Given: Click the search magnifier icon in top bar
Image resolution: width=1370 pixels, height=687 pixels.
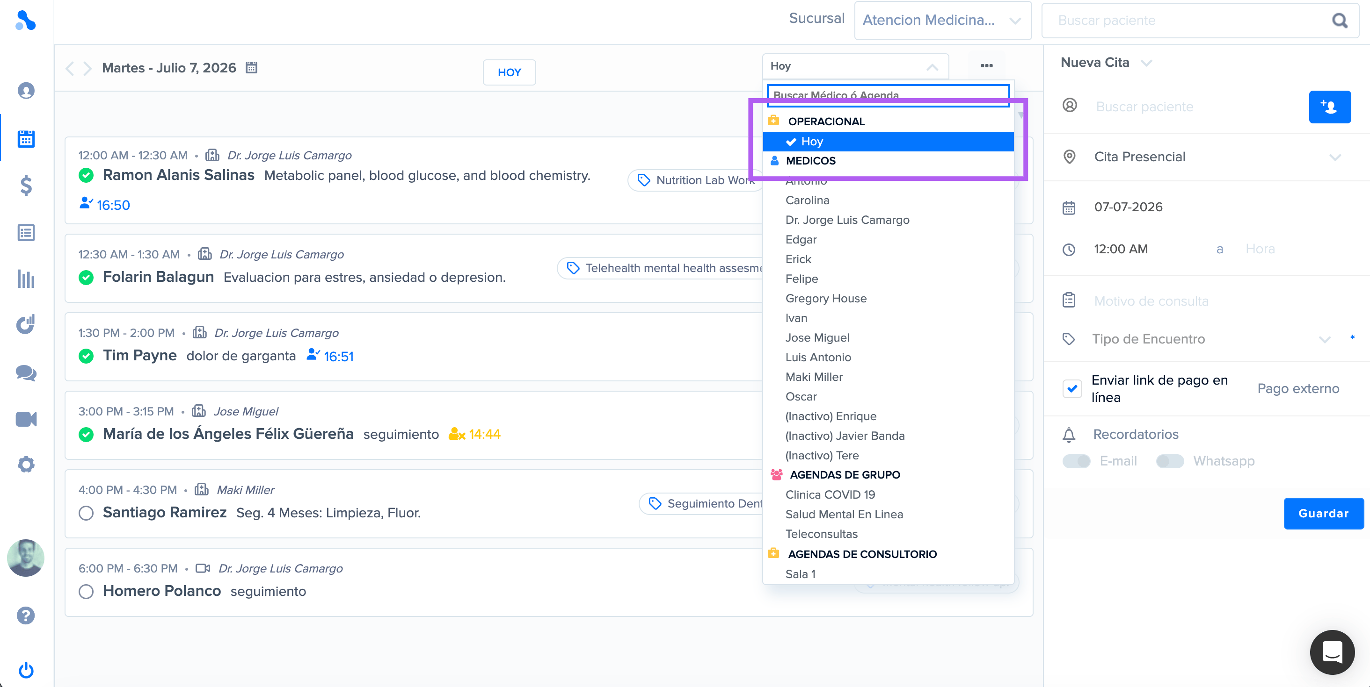Looking at the screenshot, I should coord(1340,20).
